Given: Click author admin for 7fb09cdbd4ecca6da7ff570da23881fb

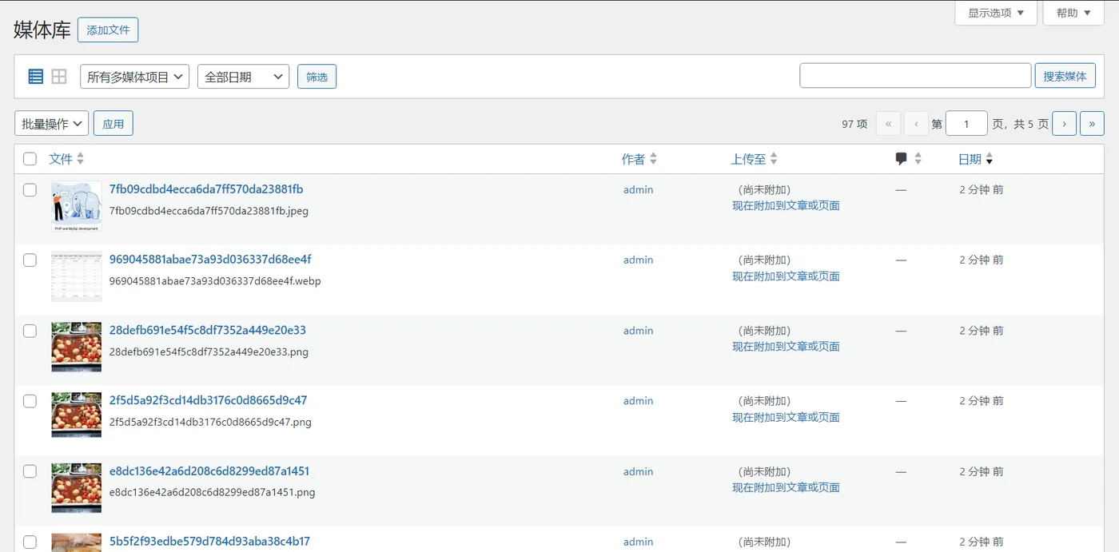Looking at the screenshot, I should (x=639, y=189).
